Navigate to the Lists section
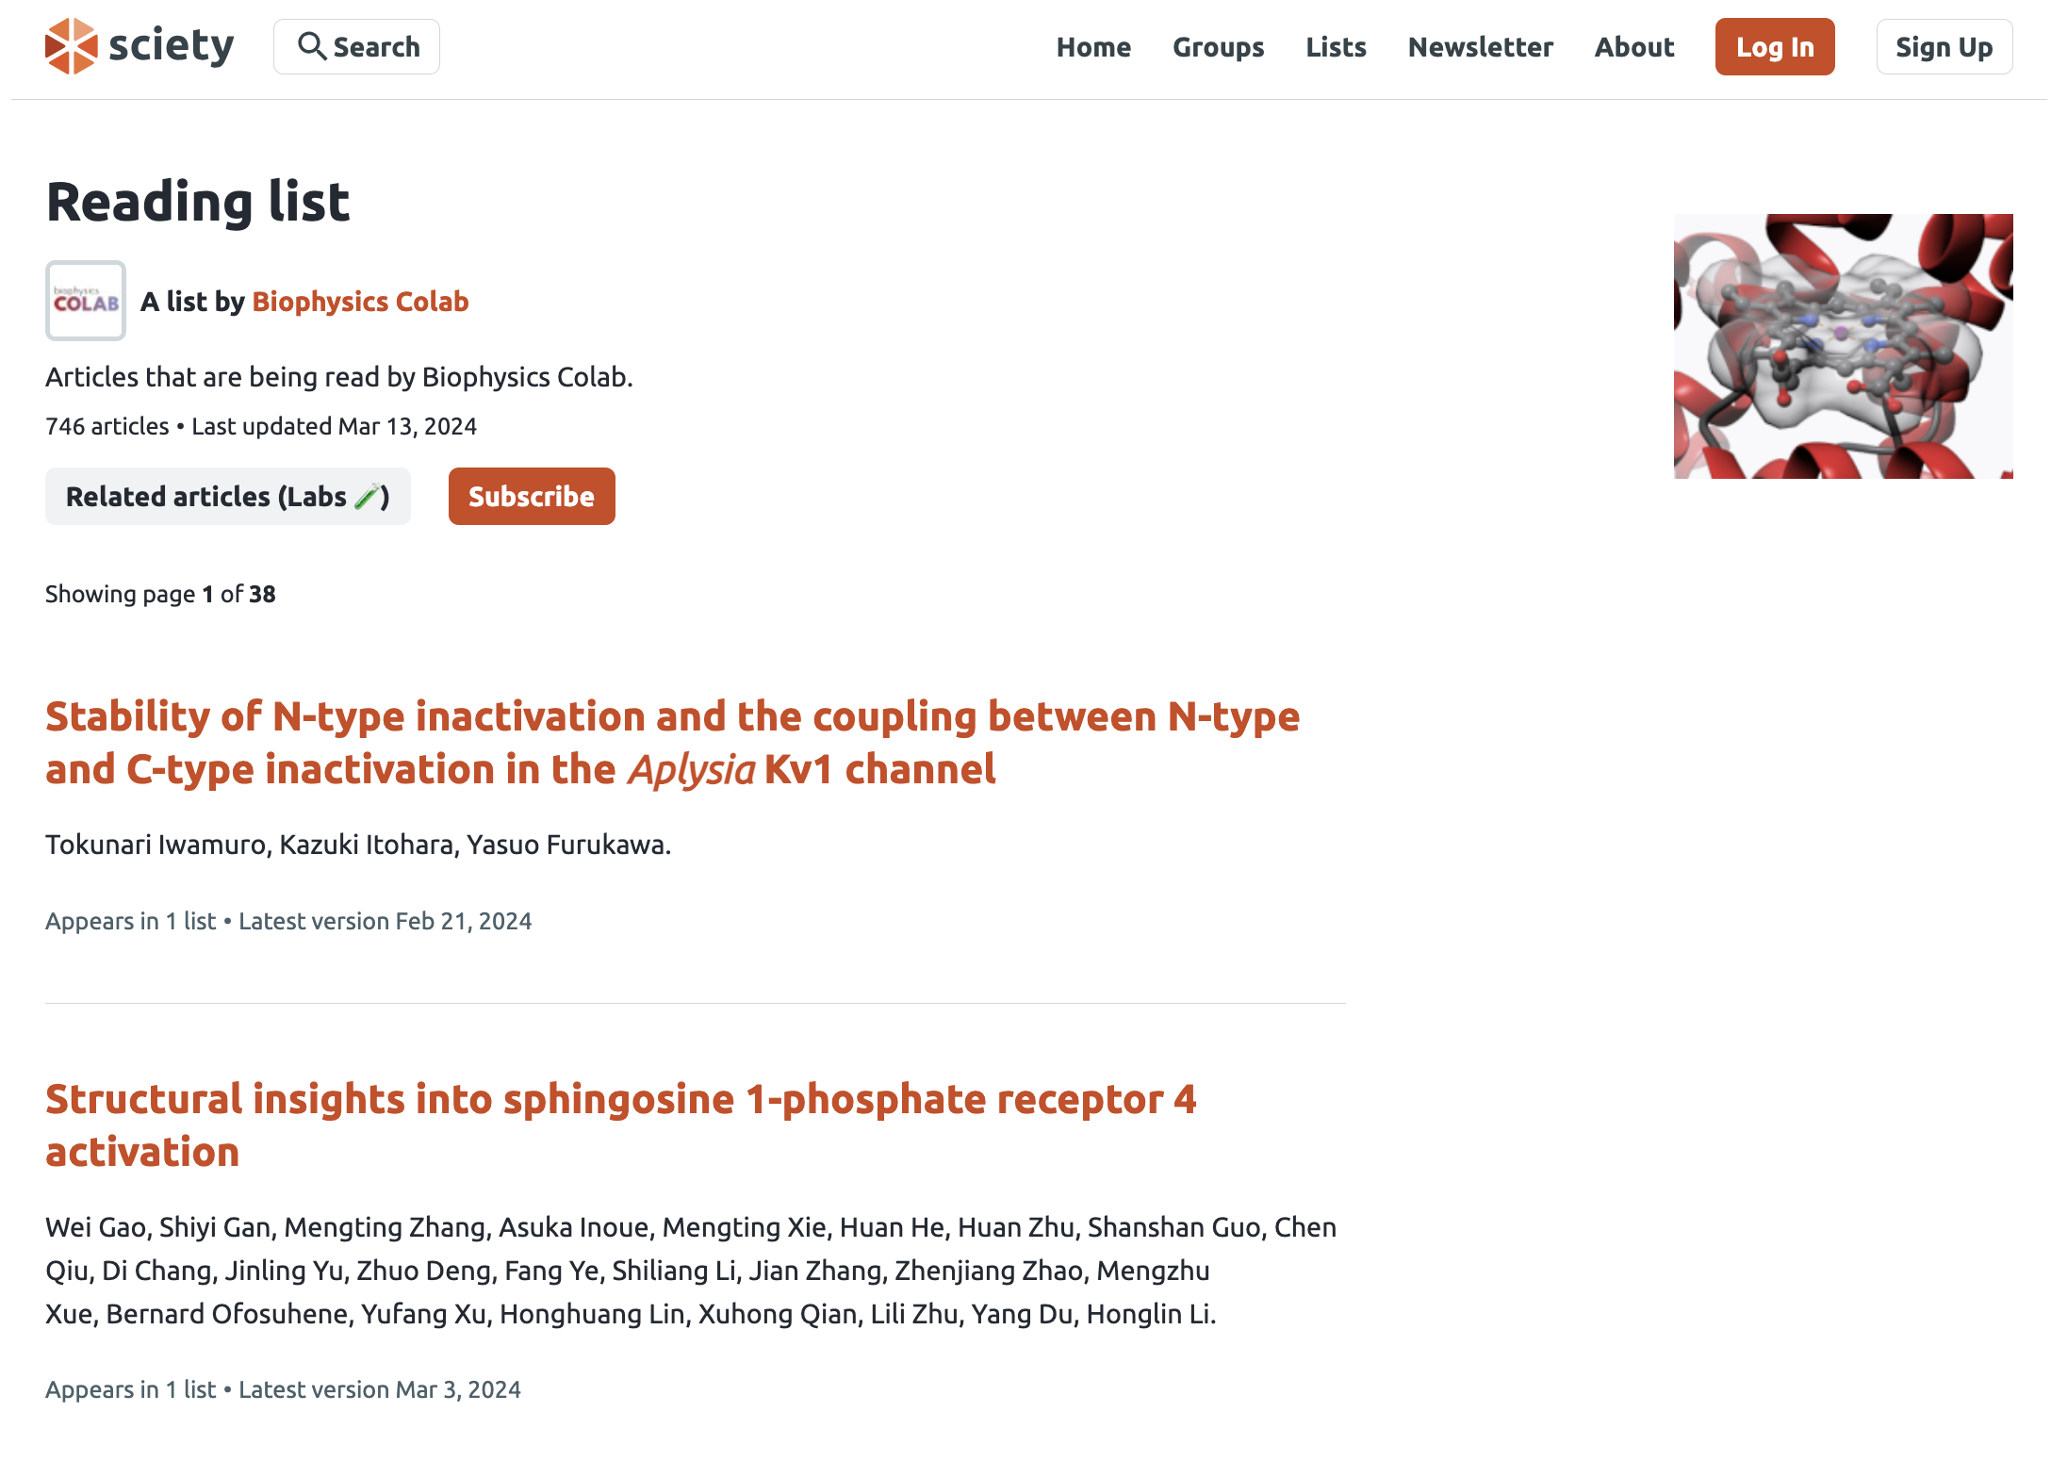Viewport: 2051px width, 1461px height. click(1335, 47)
